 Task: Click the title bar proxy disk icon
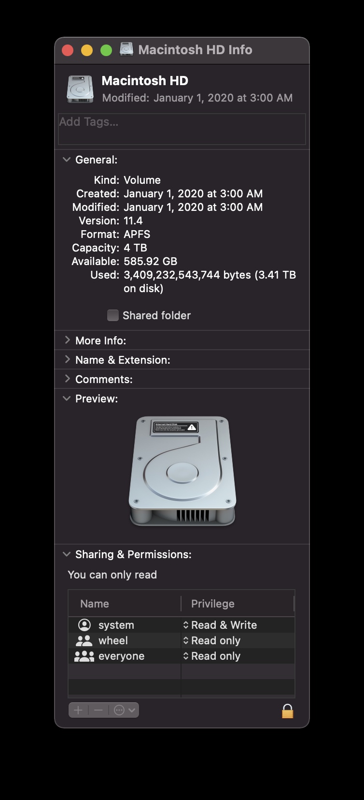[x=126, y=49]
